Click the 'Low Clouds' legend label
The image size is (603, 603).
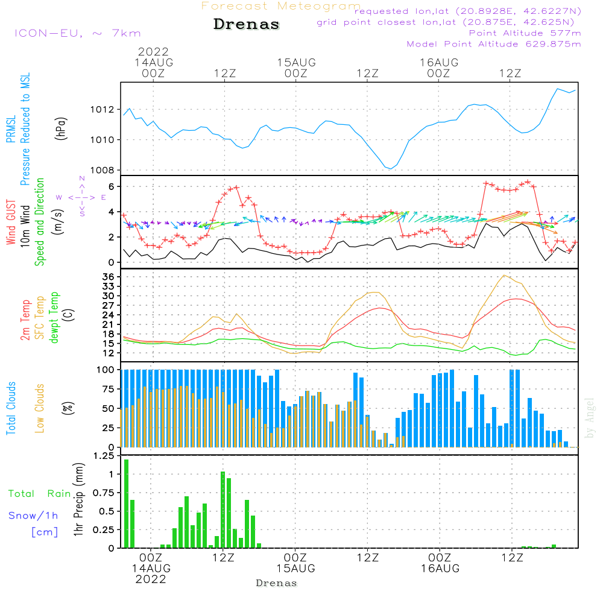point(39,408)
